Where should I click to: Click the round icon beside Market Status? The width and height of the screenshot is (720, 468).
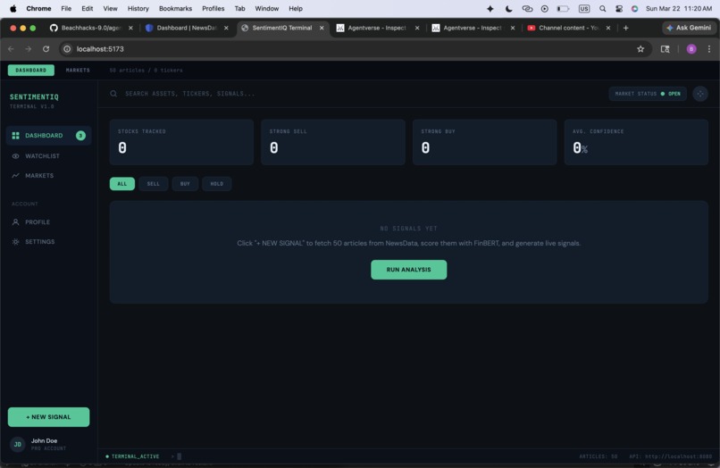700,94
